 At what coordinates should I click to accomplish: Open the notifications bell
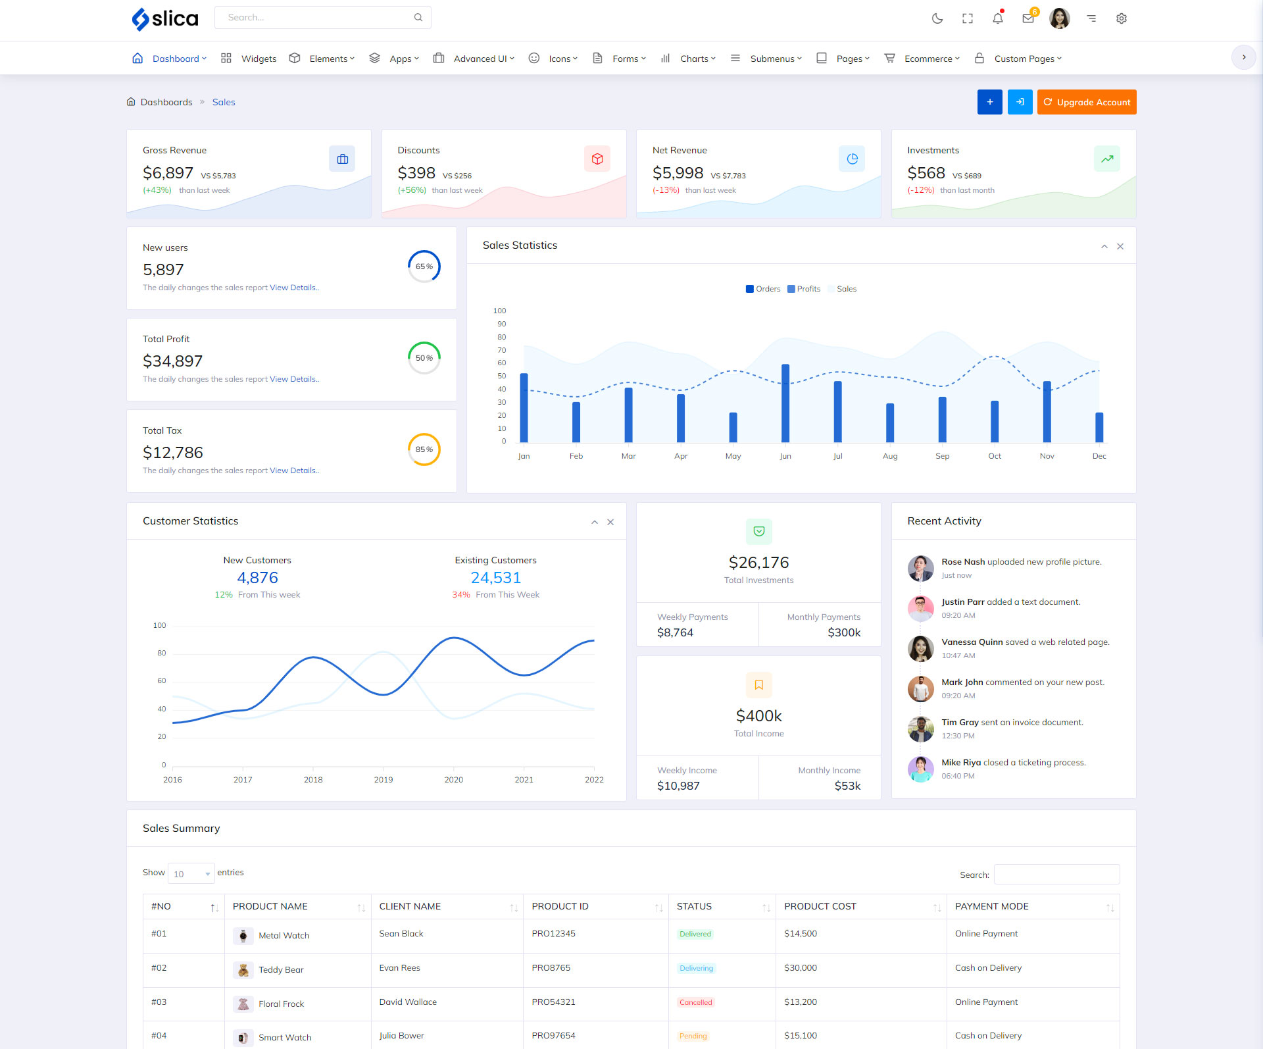pyautogui.click(x=998, y=18)
